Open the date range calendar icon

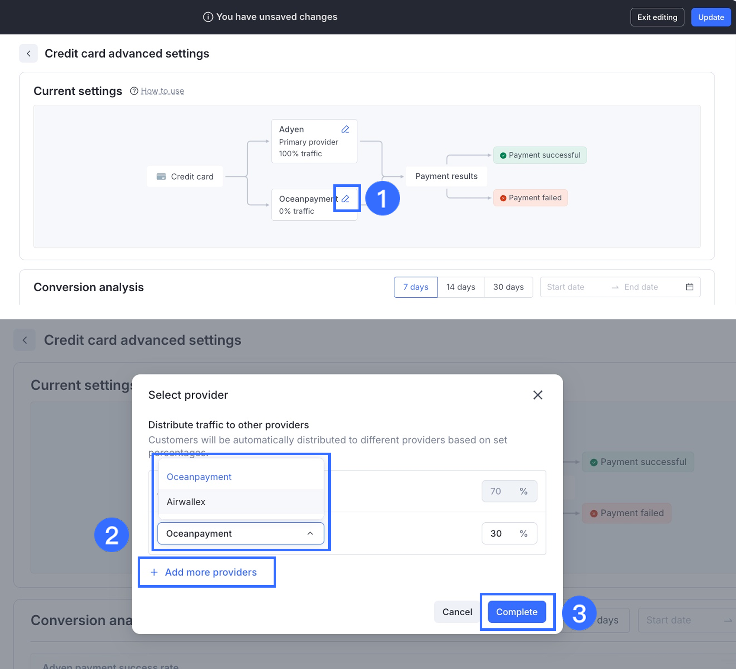click(690, 287)
